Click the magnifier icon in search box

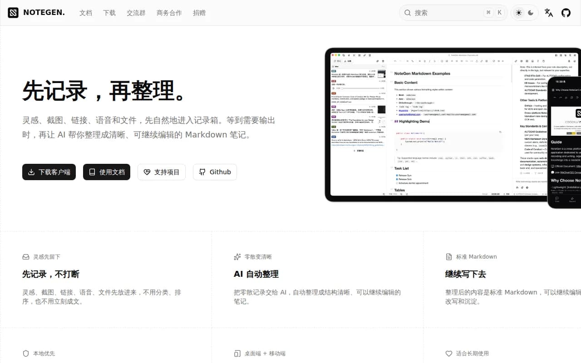(x=408, y=13)
